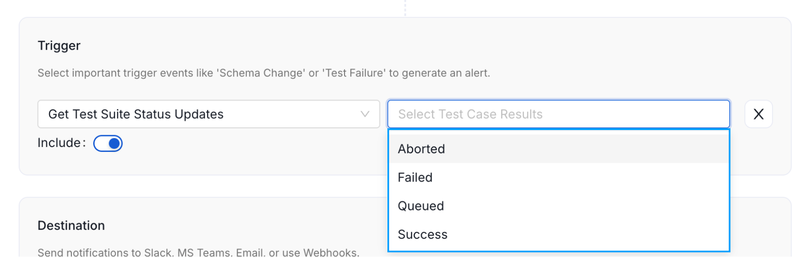Click the Get Test Suite Status Updates label

[136, 114]
